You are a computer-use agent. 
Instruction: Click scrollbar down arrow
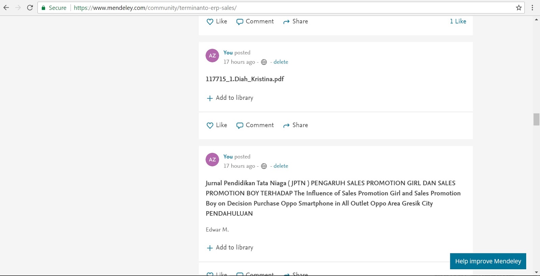pyautogui.click(x=536, y=272)
